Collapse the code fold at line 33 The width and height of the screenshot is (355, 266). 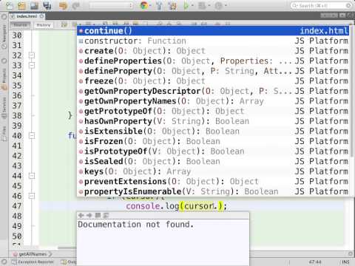click(32, 65)
